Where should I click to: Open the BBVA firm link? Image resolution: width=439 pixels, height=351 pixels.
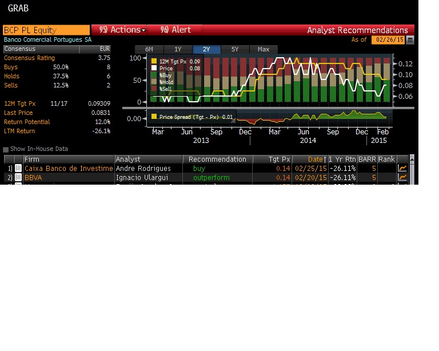pyautogui.click(x=33, y=177)
